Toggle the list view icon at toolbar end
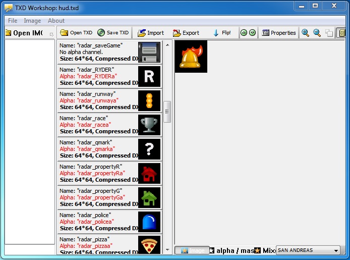Screen dimensions: 350x260 tap(341, 33)
